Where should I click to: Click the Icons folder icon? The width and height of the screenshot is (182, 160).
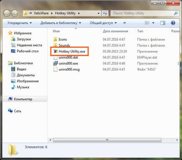point(55,39)
